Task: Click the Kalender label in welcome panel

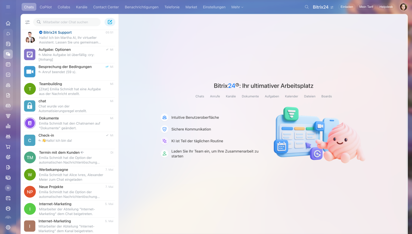Action: 292,96
